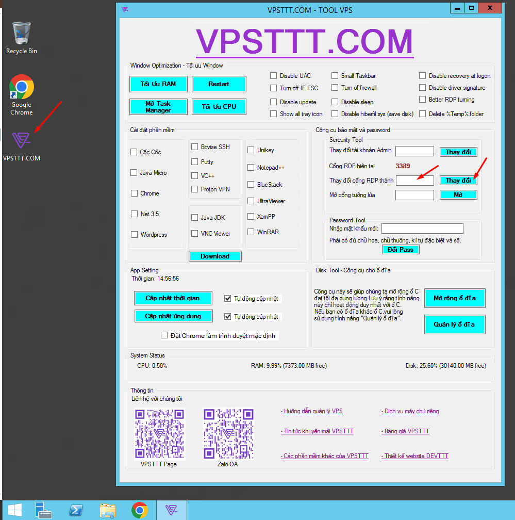Check the Notepad++ option
Screen dimensions: 515x520
251,168
